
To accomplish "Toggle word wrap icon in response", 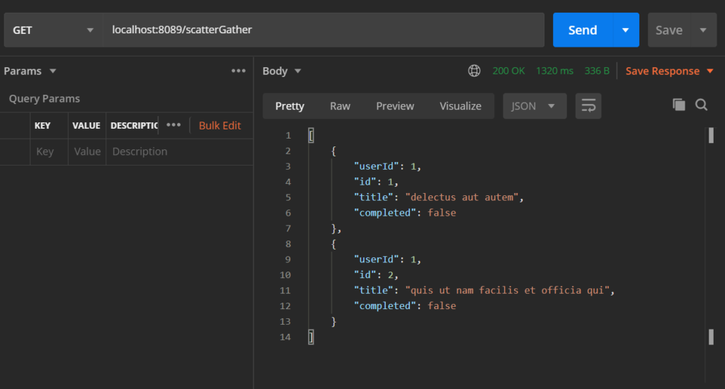I will point(588,106).
